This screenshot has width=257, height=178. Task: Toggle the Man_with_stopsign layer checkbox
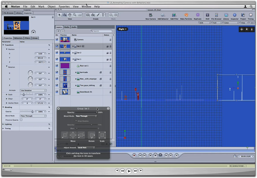click(x=57, y=79)
